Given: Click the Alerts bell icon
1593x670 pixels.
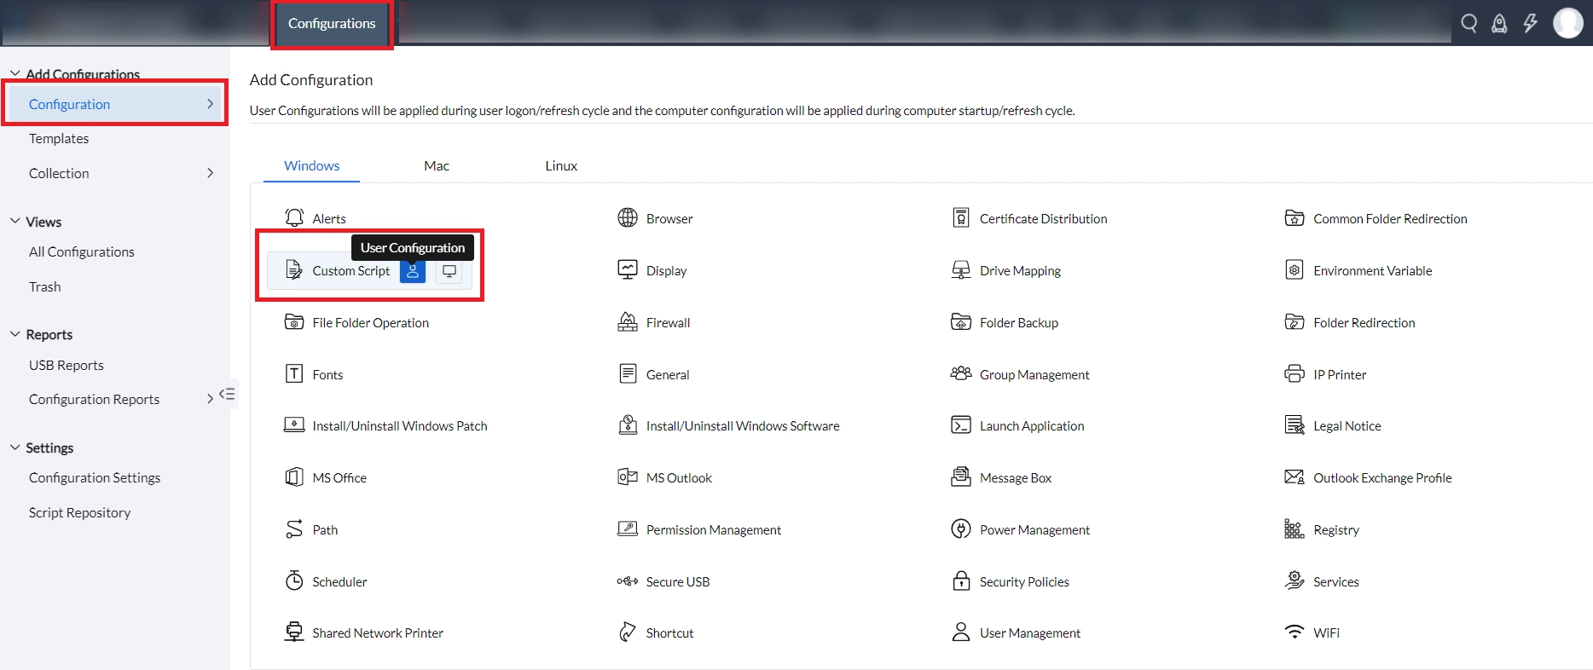Looking at the screenshot, I should [x=294, y=218].
